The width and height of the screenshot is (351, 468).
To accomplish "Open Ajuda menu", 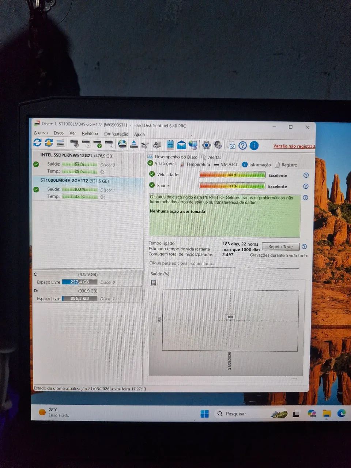I will tap(139, 135).
